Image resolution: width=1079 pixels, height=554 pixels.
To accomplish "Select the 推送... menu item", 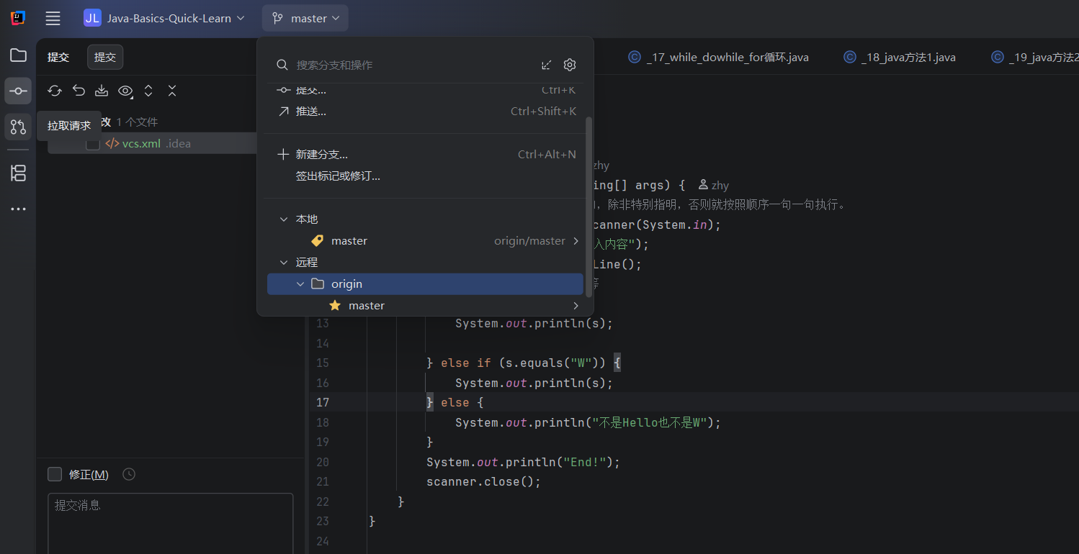I will [x=311, y=112].
